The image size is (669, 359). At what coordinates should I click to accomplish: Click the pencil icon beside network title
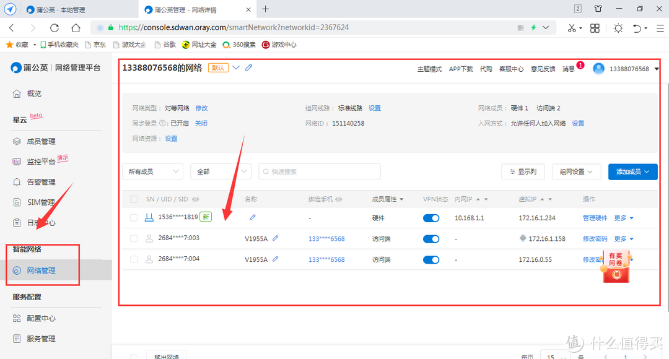click(x=248, y=67)
